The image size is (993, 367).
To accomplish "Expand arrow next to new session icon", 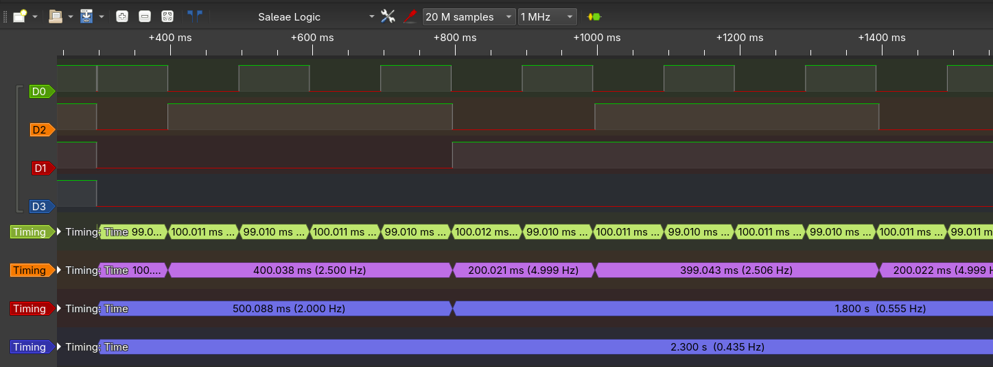I will coord(35,16).
